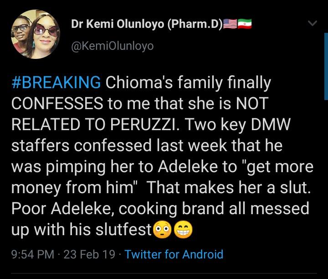The width and height of the screenshot is (328, 279).
Task: Expand the tweet options chevron
Action: click(312, 24)
